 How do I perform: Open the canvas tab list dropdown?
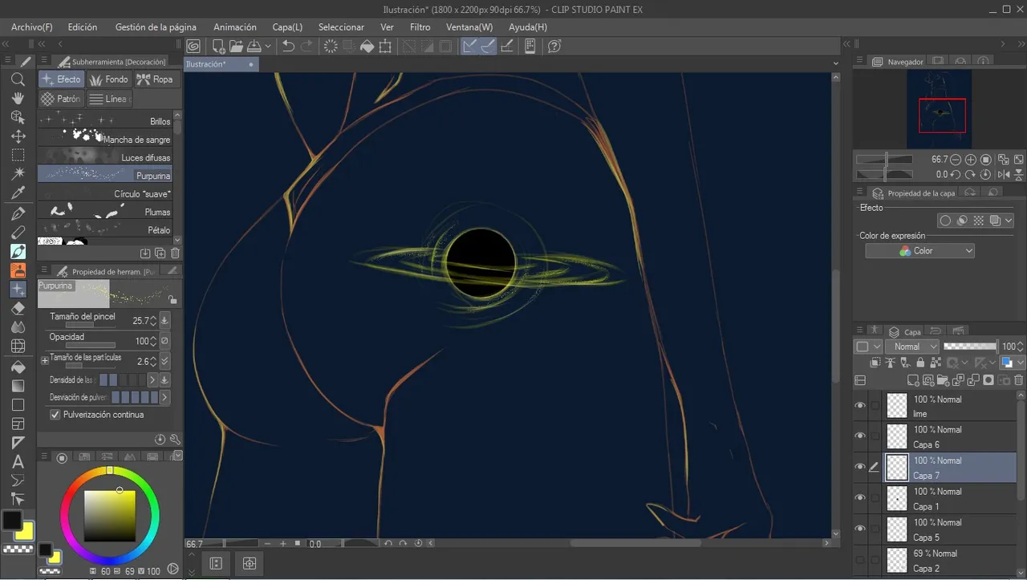[835, 63]
